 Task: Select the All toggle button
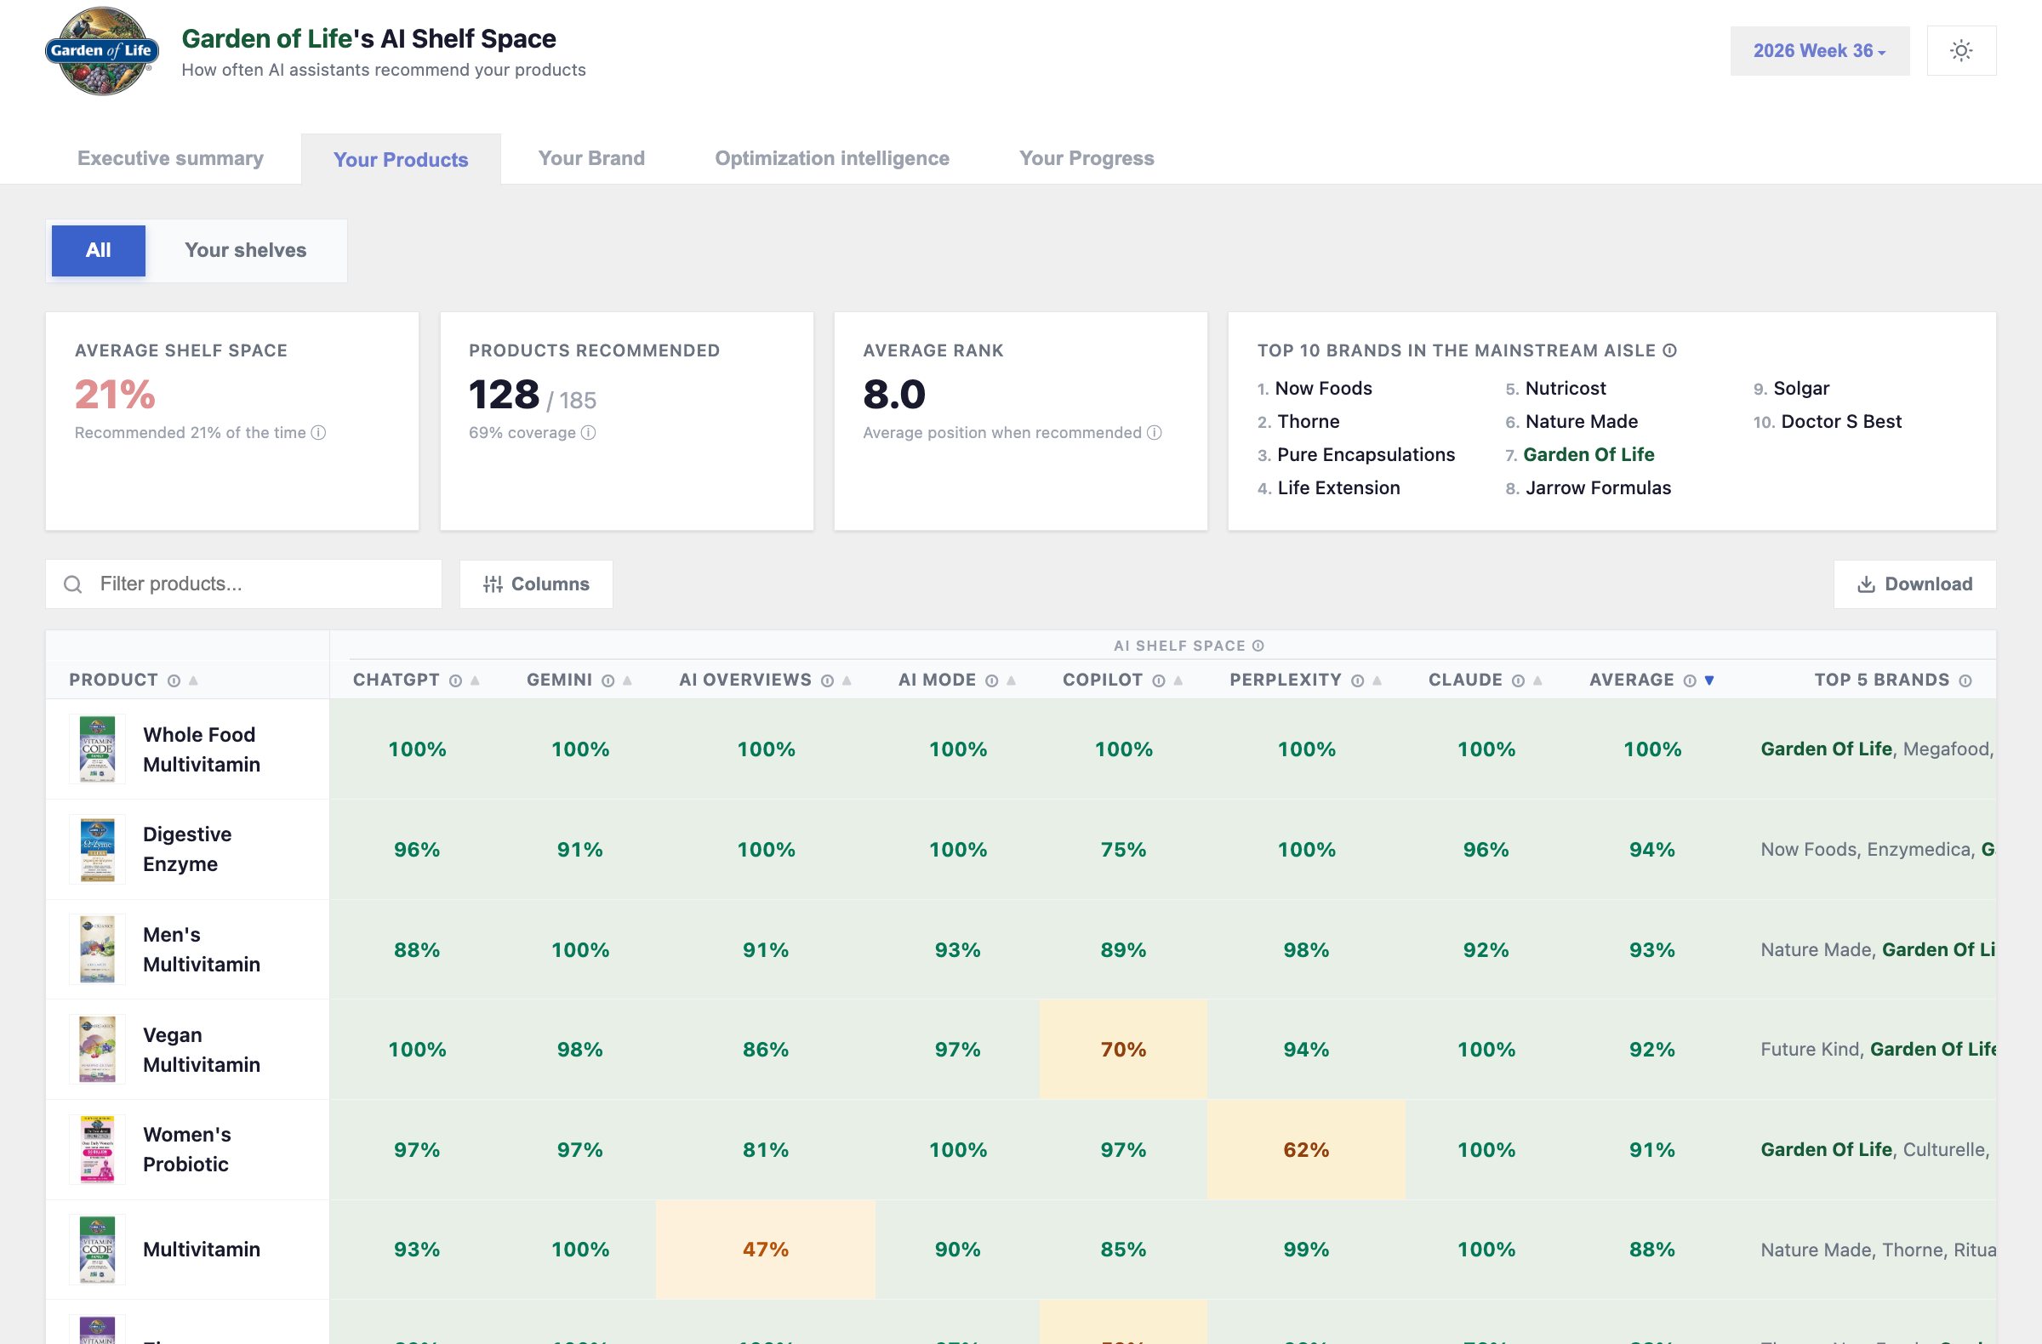coord(98,249)
